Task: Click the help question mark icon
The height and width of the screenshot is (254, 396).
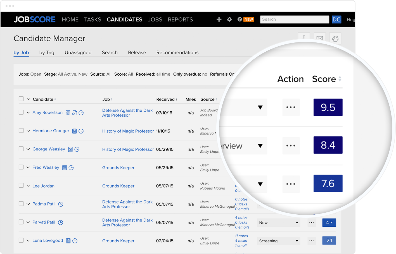Action: [240, 19]
